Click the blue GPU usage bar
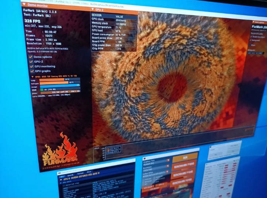The width and height of the screenshot is (267, 198). click(x=60, y=86)
